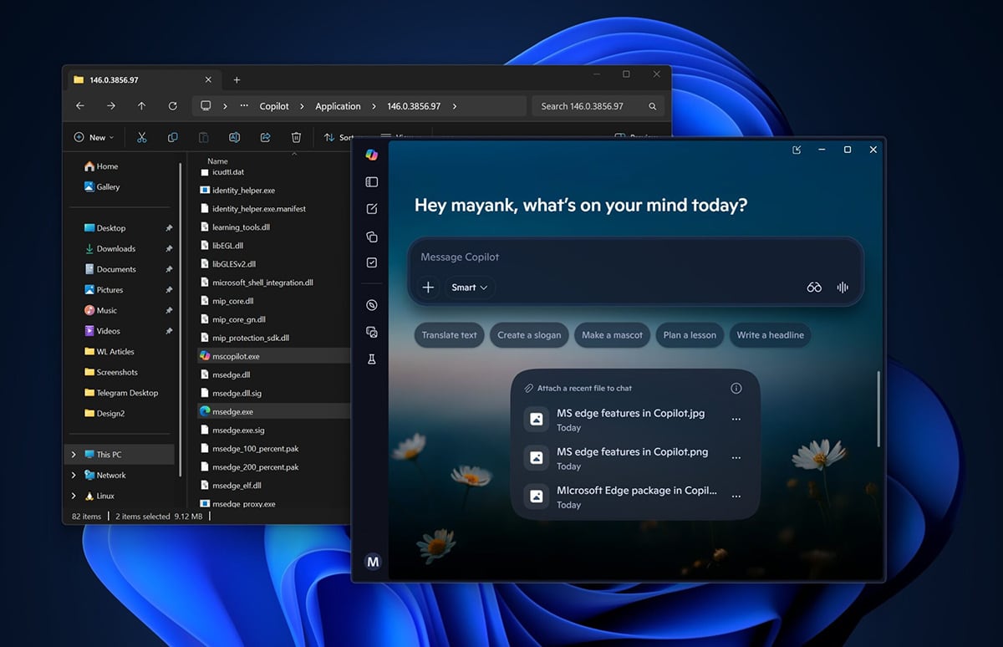Click the plus attach button in message box
The image size is (1003, 647).
428,287
